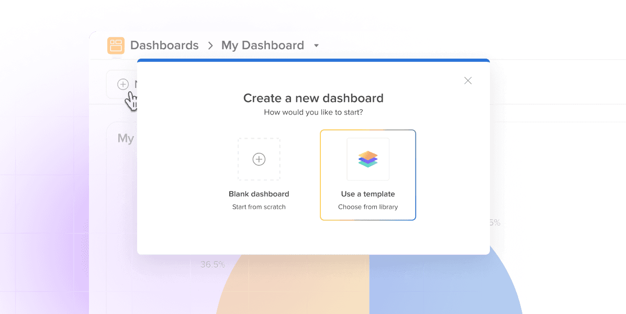The width and height of the screenshot is (626, 314).
Task: Click the stacked layers template icon
Action: [x=368, y=159]
